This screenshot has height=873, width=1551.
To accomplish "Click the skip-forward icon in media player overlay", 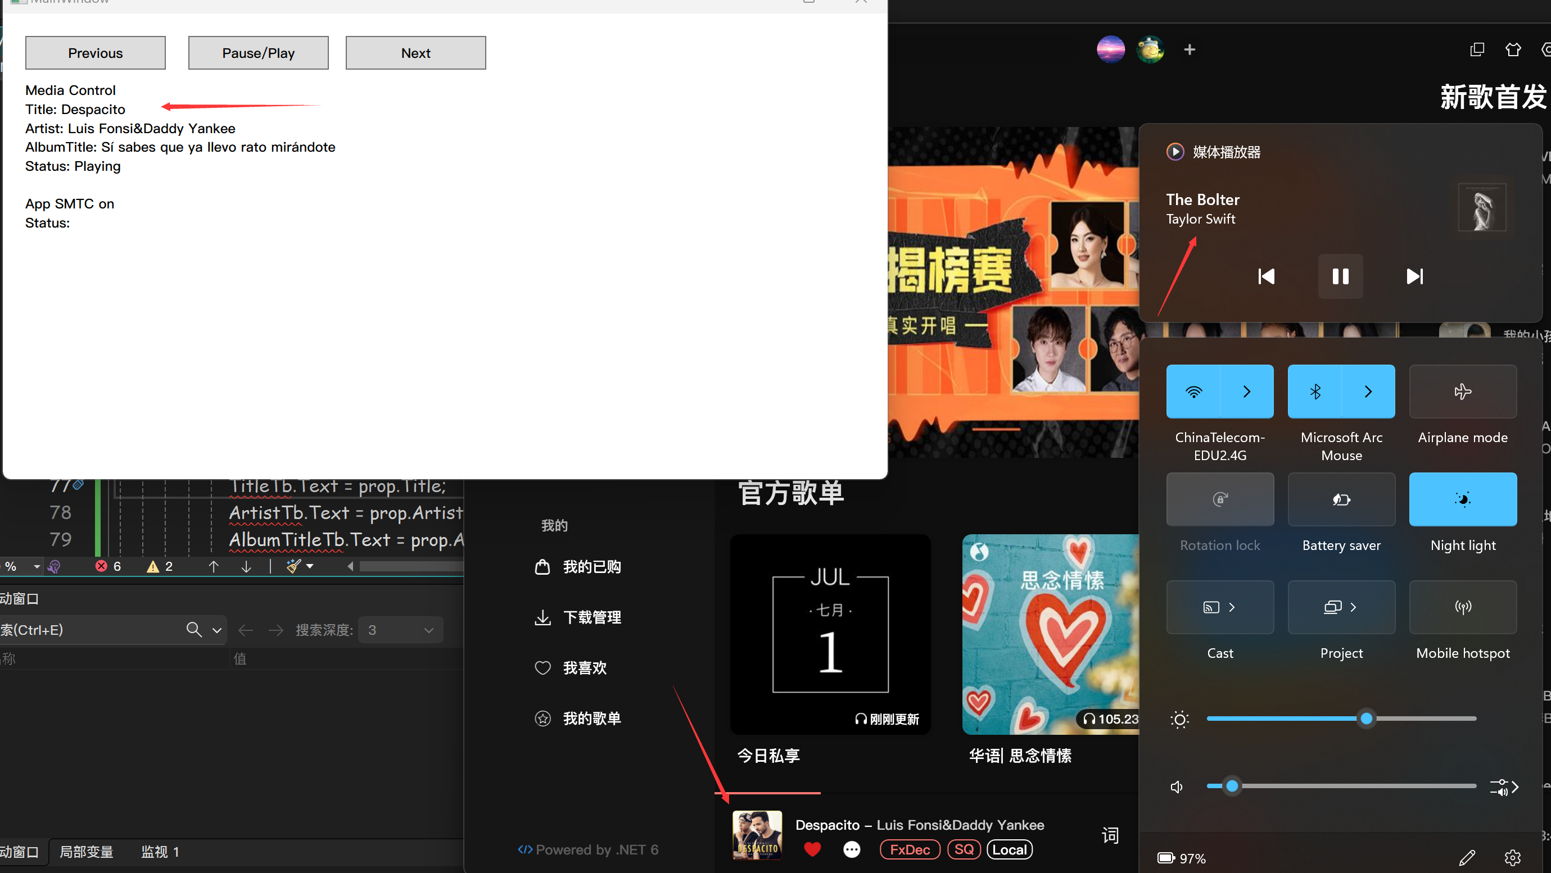I will point(1414,276).
